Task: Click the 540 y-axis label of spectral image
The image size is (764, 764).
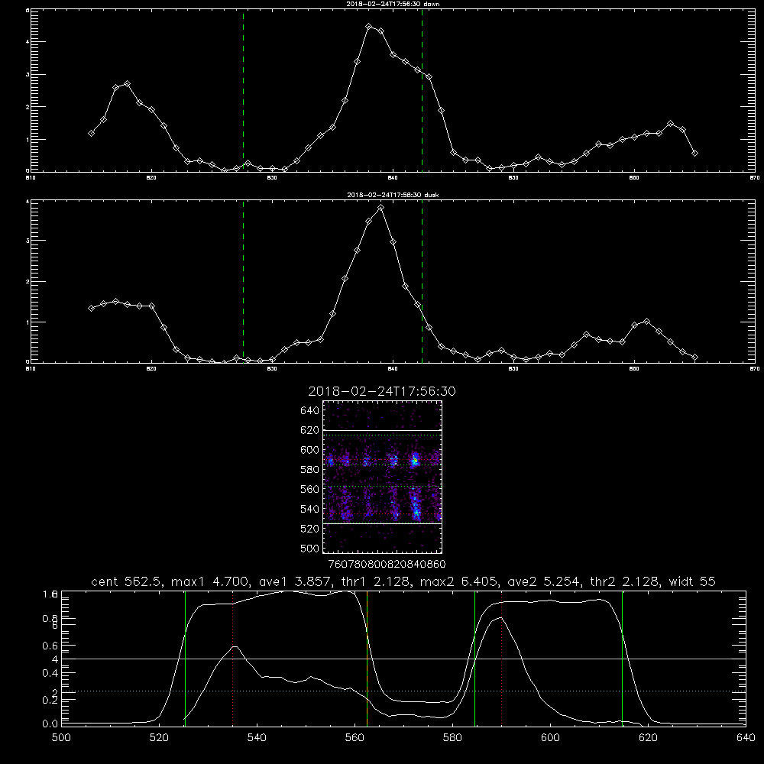Action: [310, 509]
